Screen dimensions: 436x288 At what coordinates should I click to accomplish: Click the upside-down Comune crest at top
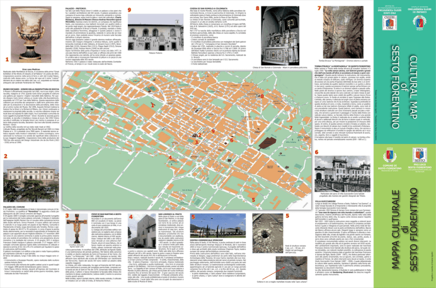[x=420, y=22]
